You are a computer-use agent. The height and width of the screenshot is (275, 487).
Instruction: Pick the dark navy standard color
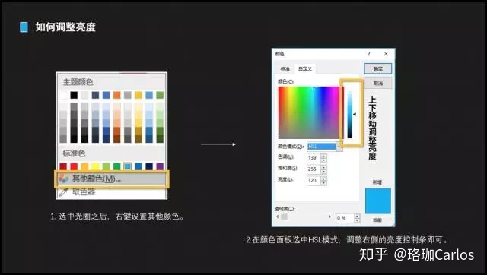[x=149, y=166]
